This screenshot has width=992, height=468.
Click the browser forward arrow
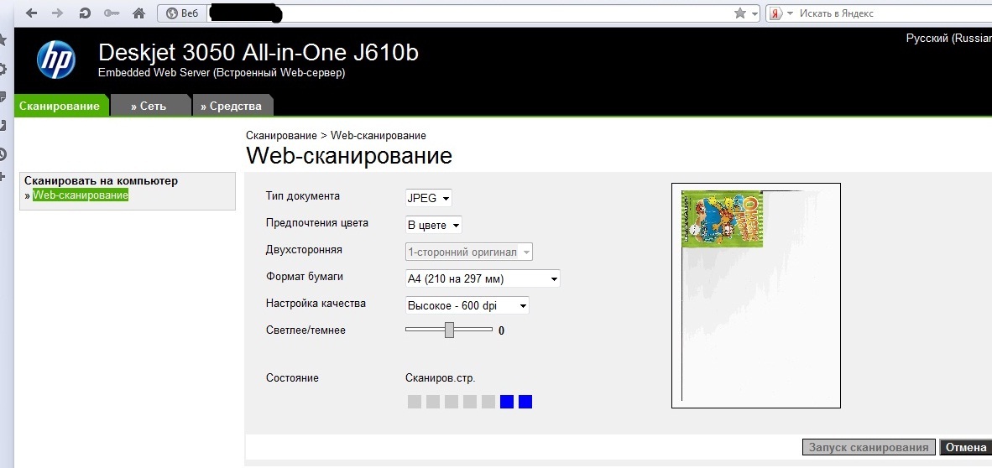click(57, 13)
